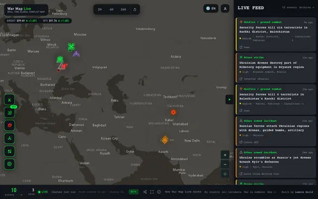This screenshot has height=199, width=318.
Task: Click the external link icon beside Censor.NET
Action: (x=240, y=142)
